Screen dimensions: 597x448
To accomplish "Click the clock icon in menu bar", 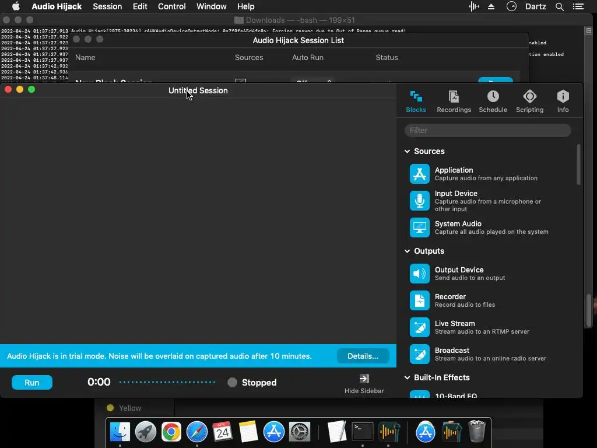I will click(511, 6).
